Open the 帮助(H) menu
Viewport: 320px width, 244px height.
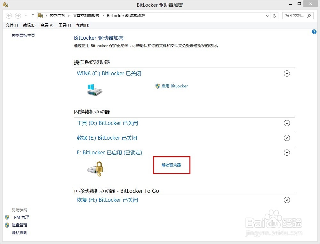pyautogui.click(x=83, y=25)
